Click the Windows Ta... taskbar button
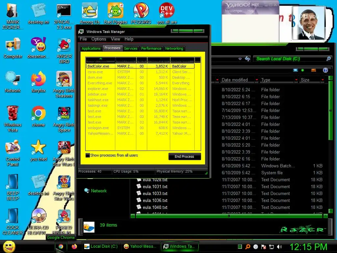337x253 pixels. [x=179, y=246]
